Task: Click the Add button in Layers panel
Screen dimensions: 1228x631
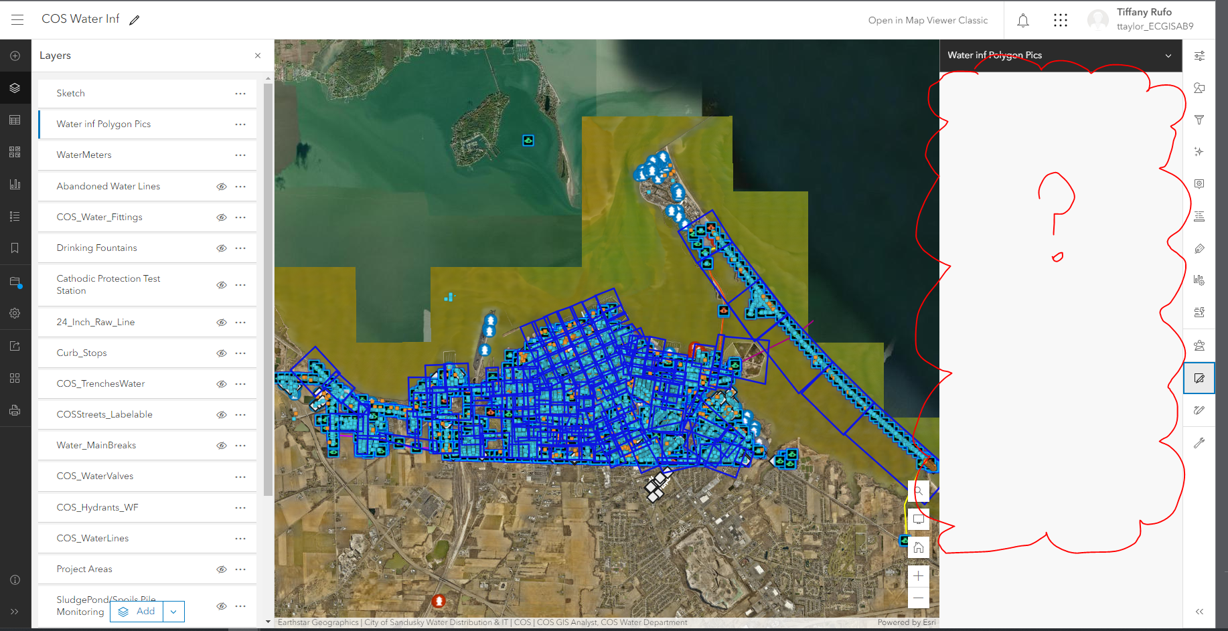Action: pyautogui.click(x=137, y=611)
